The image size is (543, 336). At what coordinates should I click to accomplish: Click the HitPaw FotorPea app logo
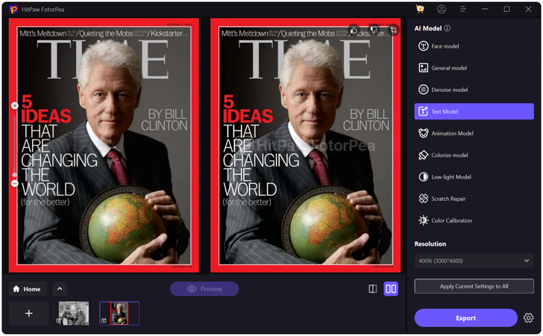click(x=13, y=10)
